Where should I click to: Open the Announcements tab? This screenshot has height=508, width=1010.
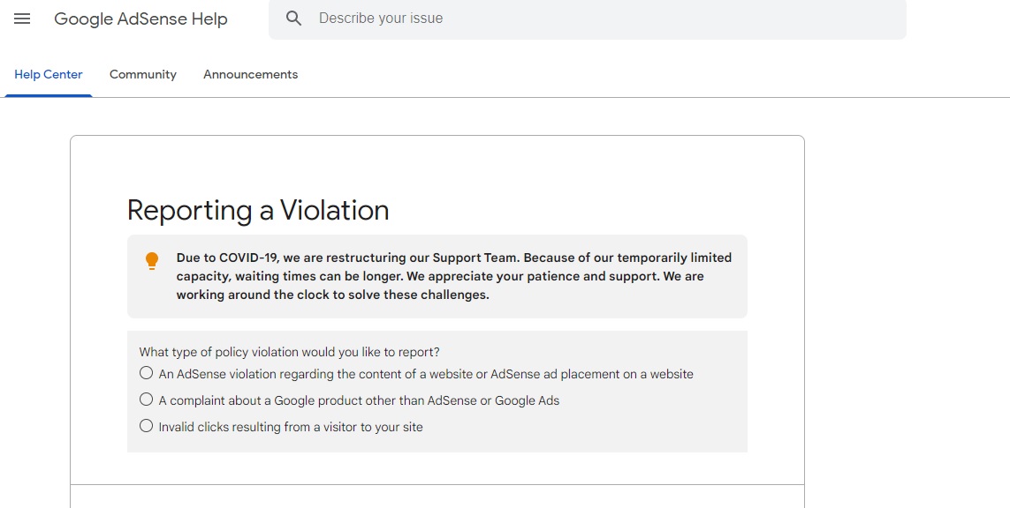[251, 75]
